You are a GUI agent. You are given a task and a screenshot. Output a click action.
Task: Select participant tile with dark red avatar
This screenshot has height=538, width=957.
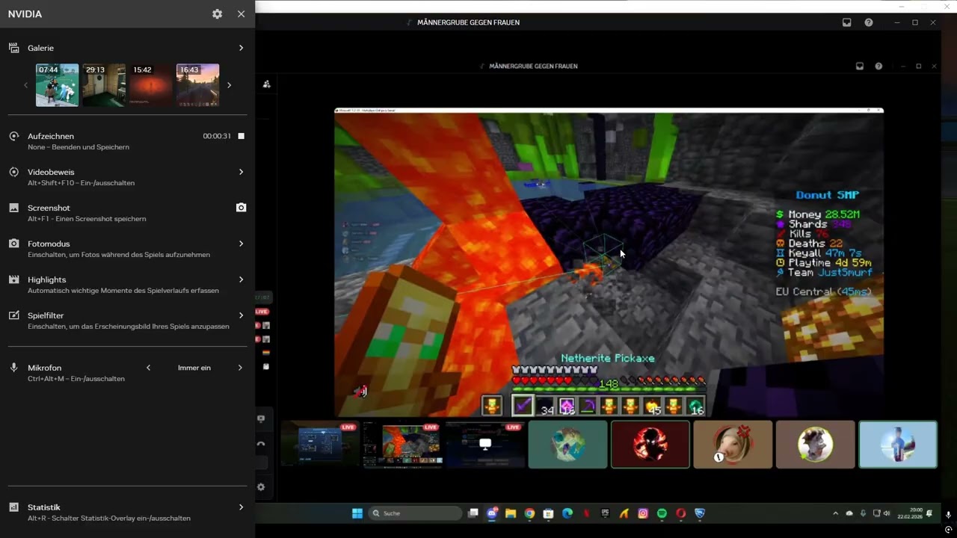650,445
